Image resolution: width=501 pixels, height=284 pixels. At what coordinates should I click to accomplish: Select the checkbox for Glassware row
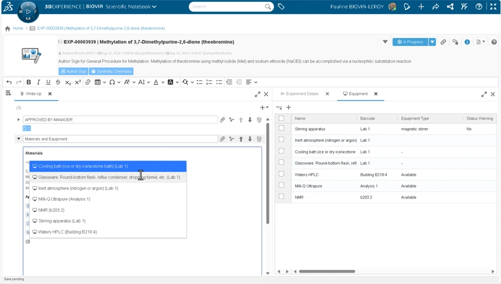click(x=281, y=163)
